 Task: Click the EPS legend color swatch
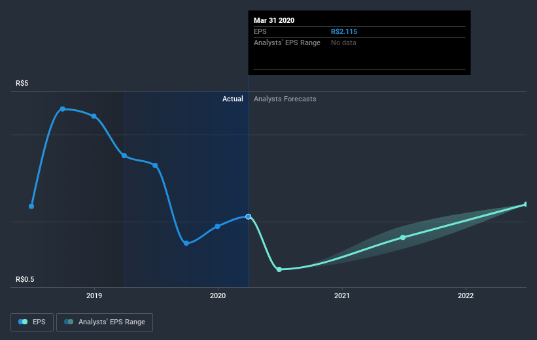[x=23, y=322]
